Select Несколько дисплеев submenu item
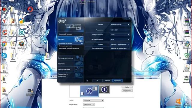192x108 pixels. (65, 46)
